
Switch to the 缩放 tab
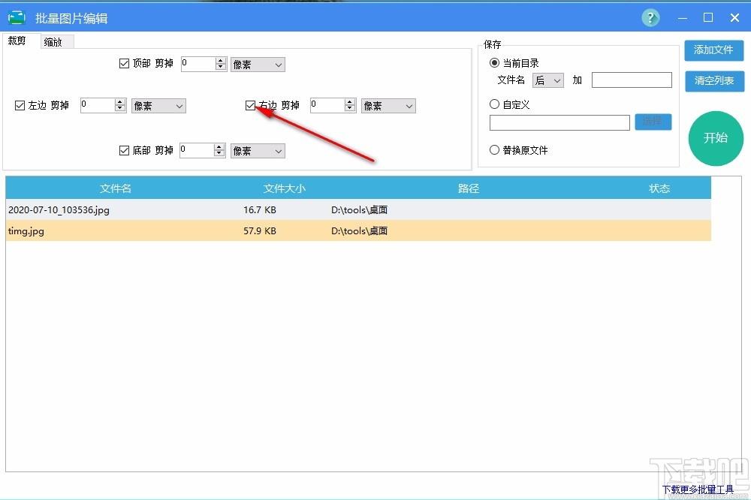53,42
